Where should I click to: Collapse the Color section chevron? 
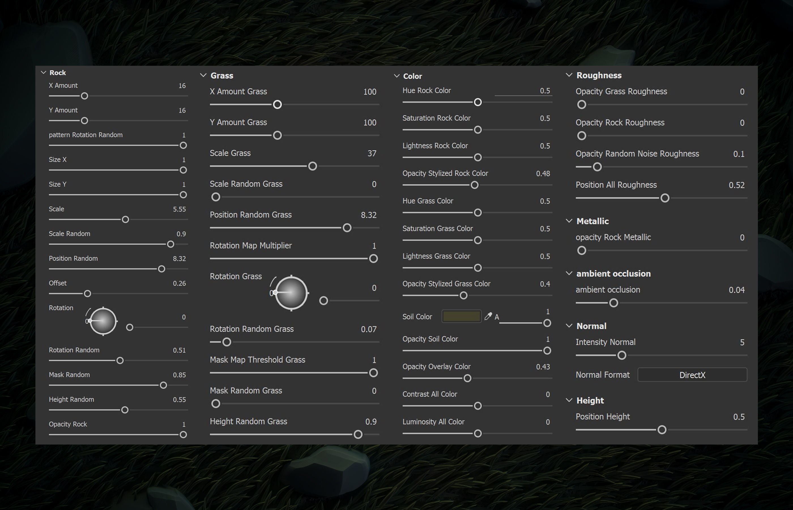396,76
